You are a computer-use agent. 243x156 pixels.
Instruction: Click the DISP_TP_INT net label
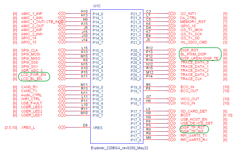pyautogui.click(x=192, y=132)
